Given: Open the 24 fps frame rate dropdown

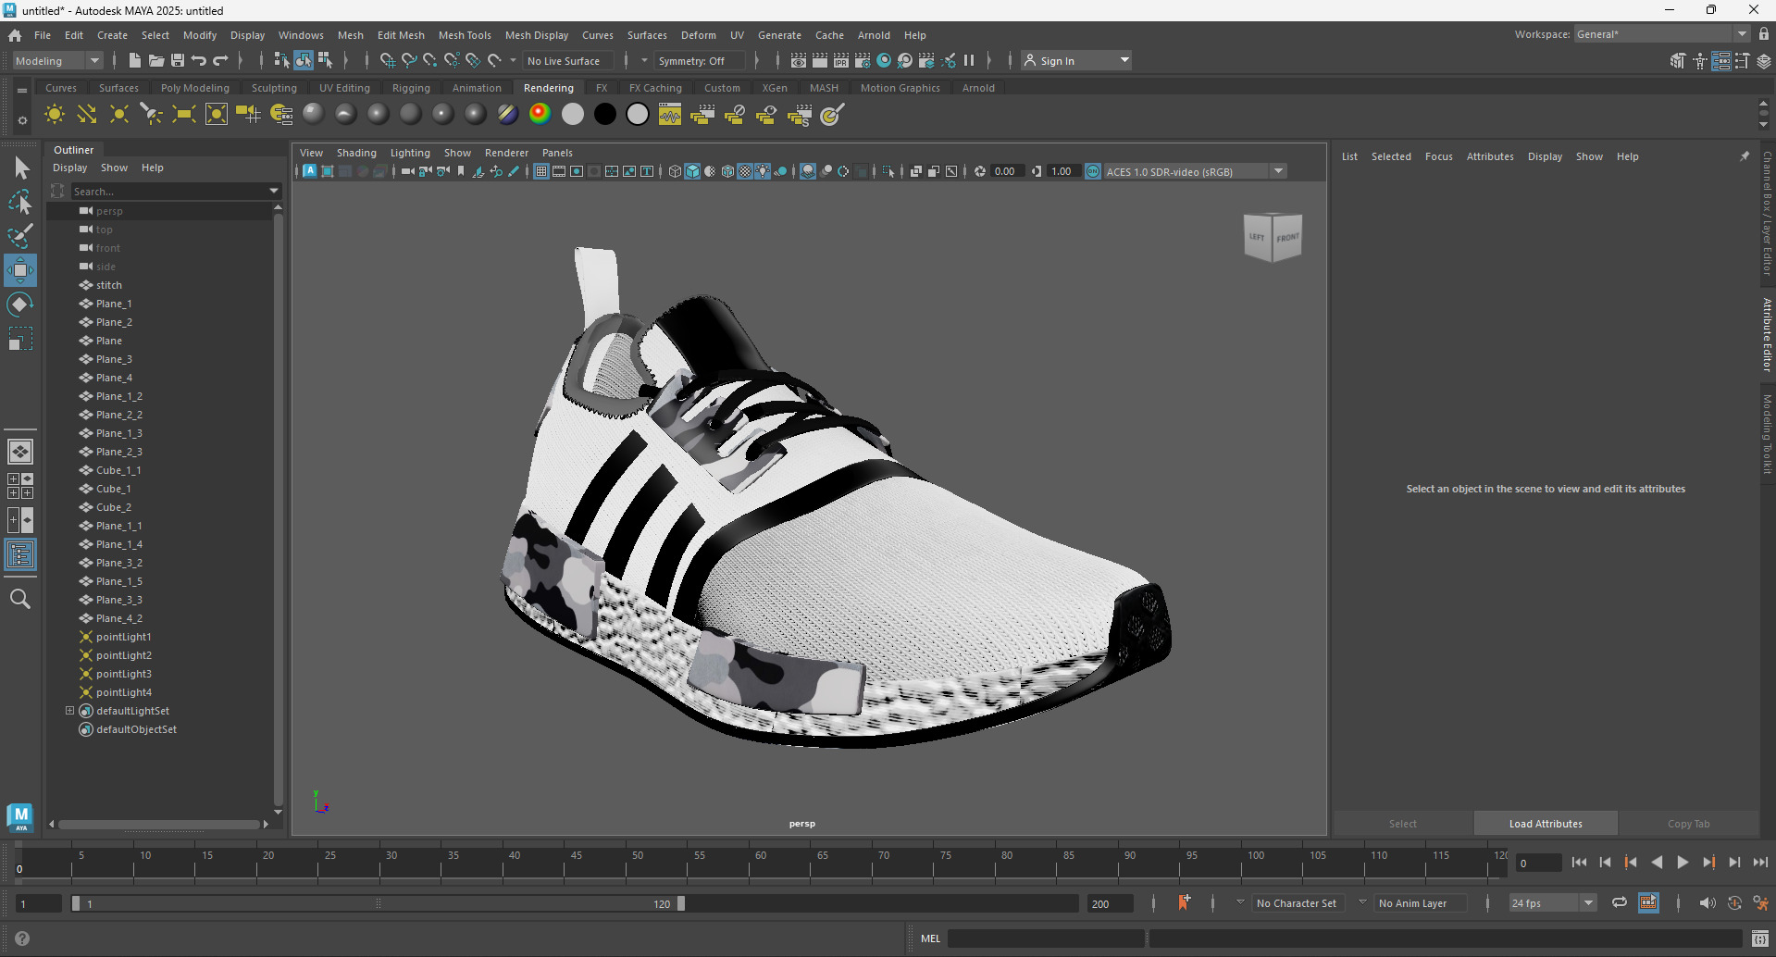Looking at the screenshot, I should tap(1552, 903).
